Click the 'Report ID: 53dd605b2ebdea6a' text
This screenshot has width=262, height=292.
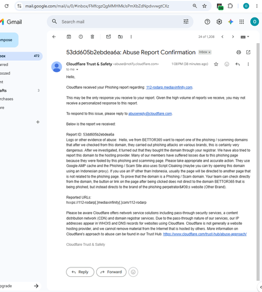coord(90,134)
